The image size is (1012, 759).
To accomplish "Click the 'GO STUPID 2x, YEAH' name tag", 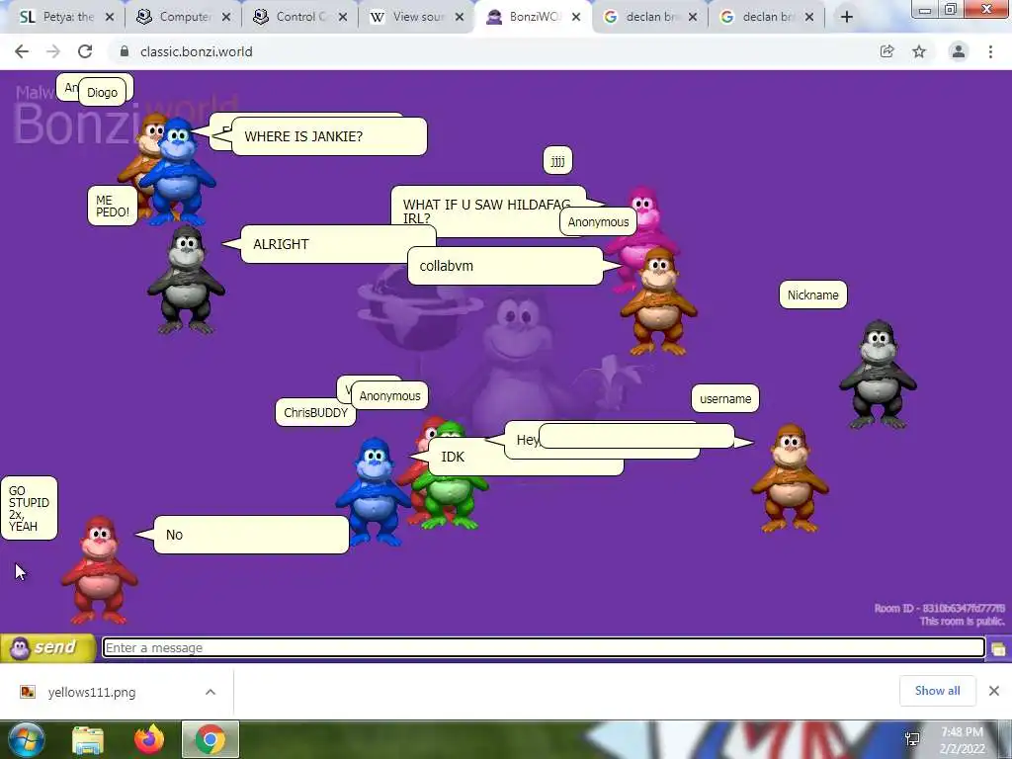I will point(29,509).
